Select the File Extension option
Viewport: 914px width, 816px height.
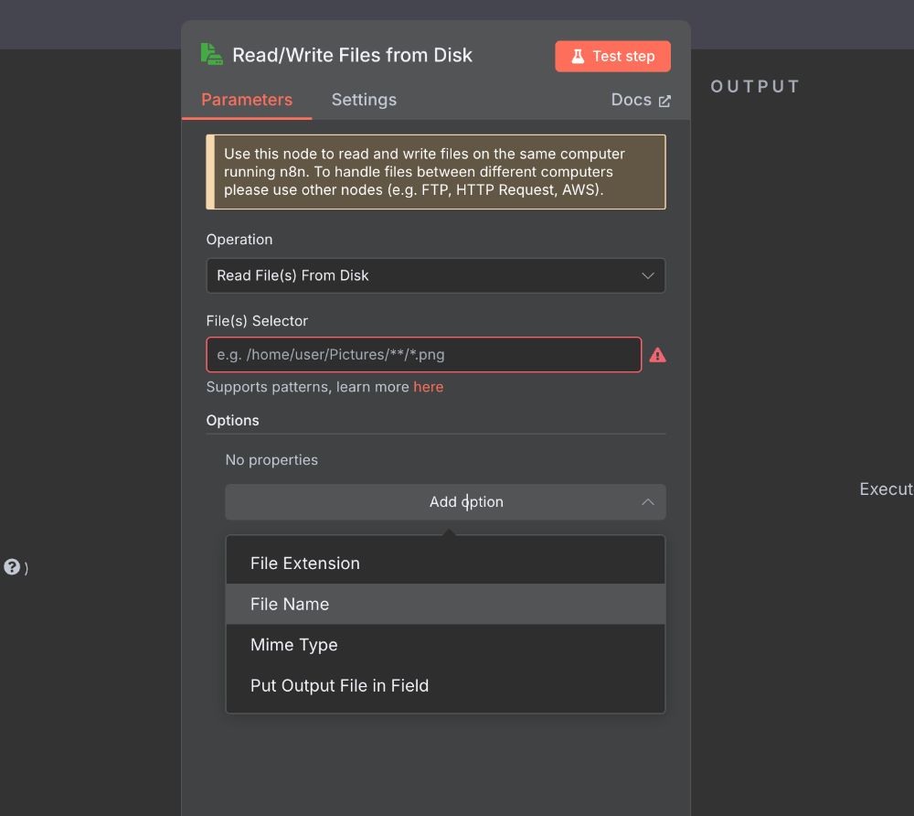(305, 563)
